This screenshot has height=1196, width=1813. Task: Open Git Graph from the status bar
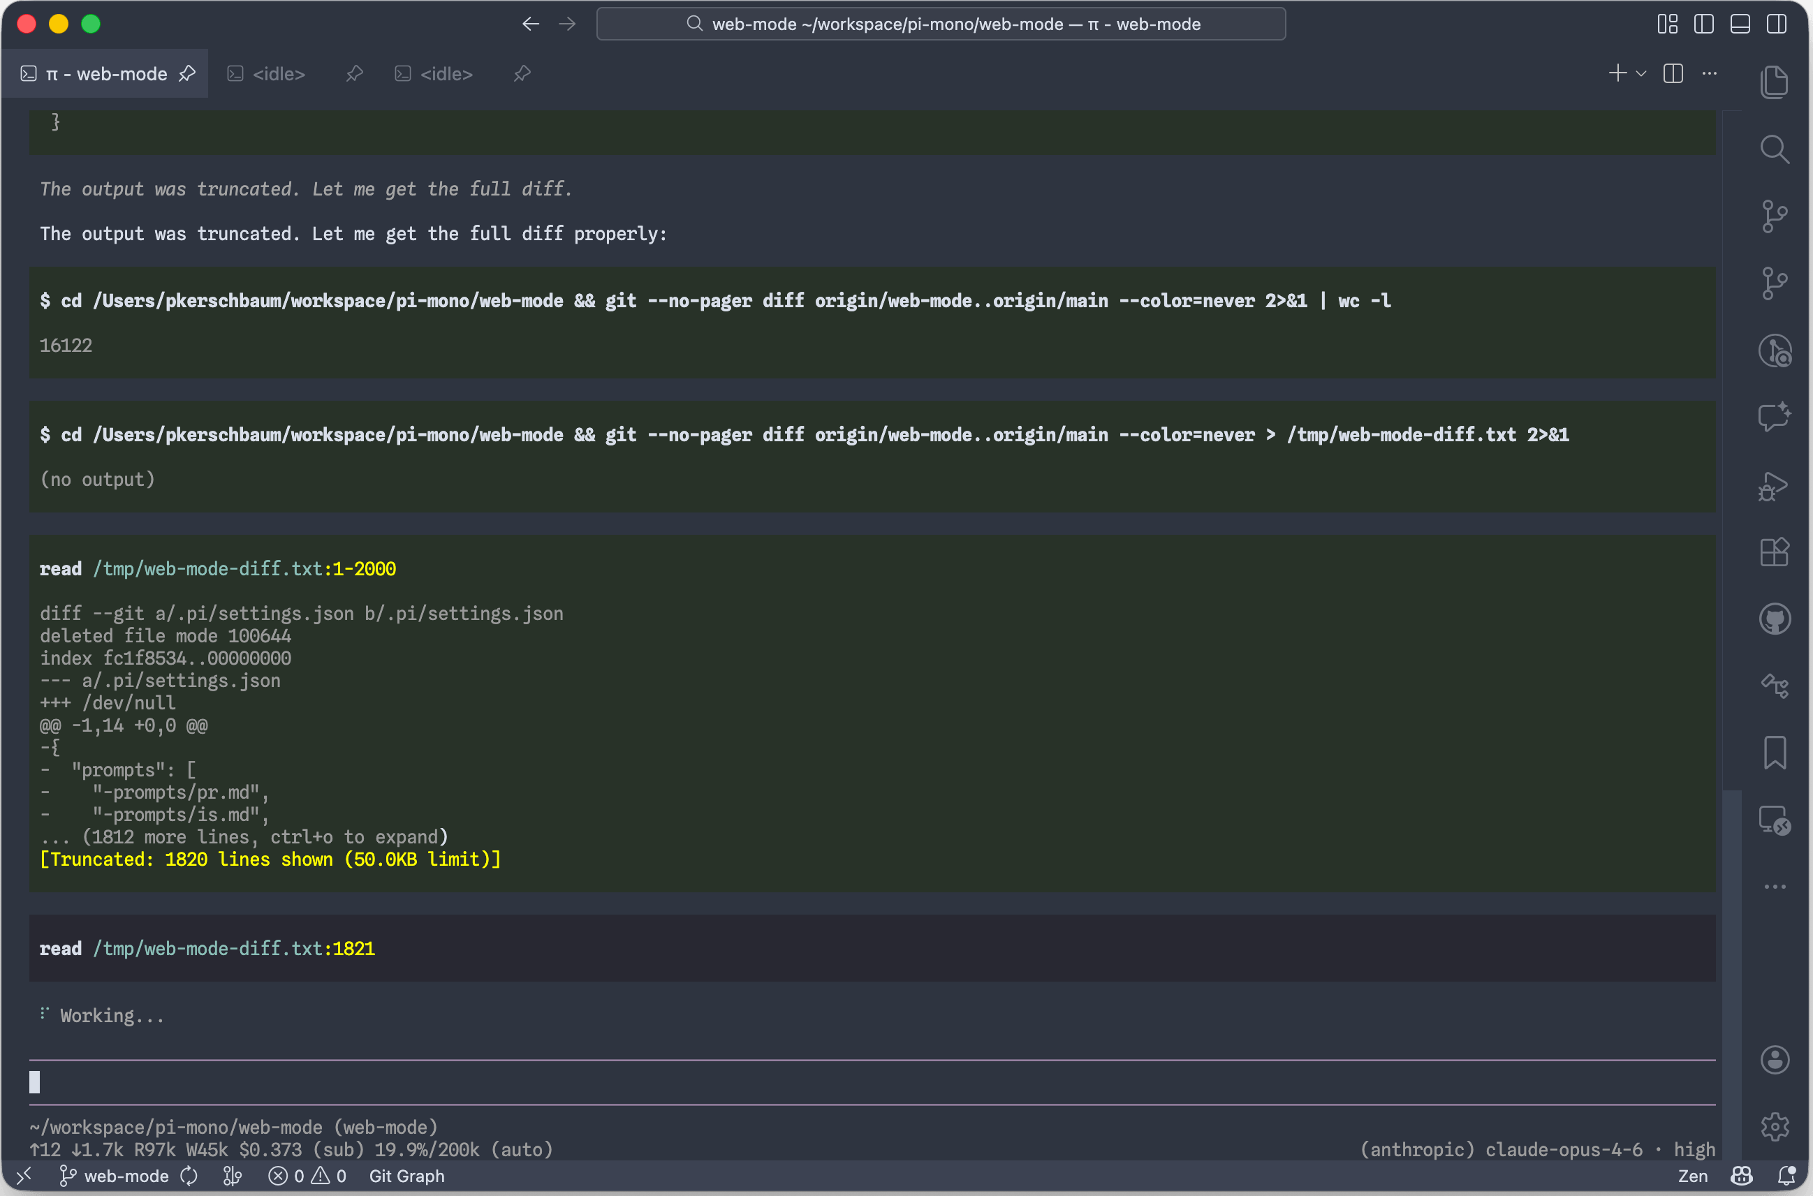pos(406,1176)
